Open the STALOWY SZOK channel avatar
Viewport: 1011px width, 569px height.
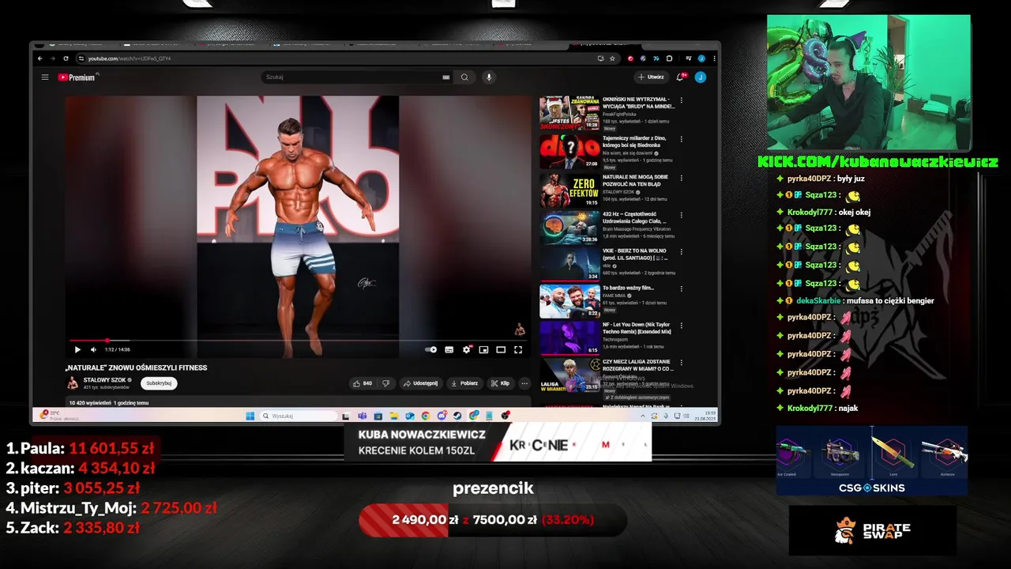(72, 383)
